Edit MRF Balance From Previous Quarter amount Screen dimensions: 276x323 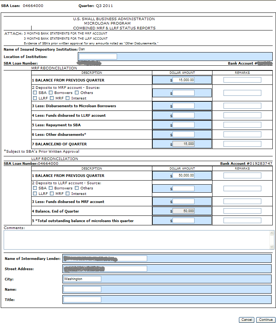184,80
